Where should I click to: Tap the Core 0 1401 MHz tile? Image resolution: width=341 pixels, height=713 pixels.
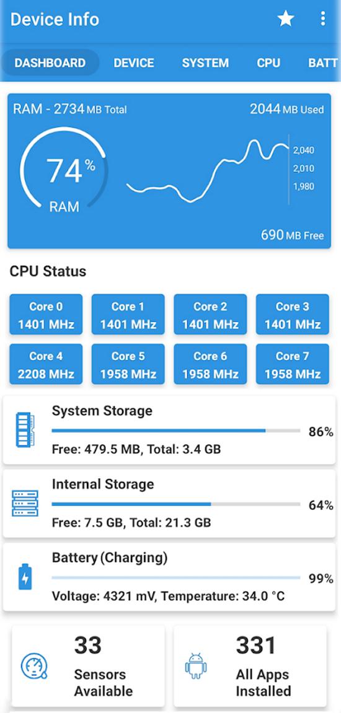coord(46,315)
